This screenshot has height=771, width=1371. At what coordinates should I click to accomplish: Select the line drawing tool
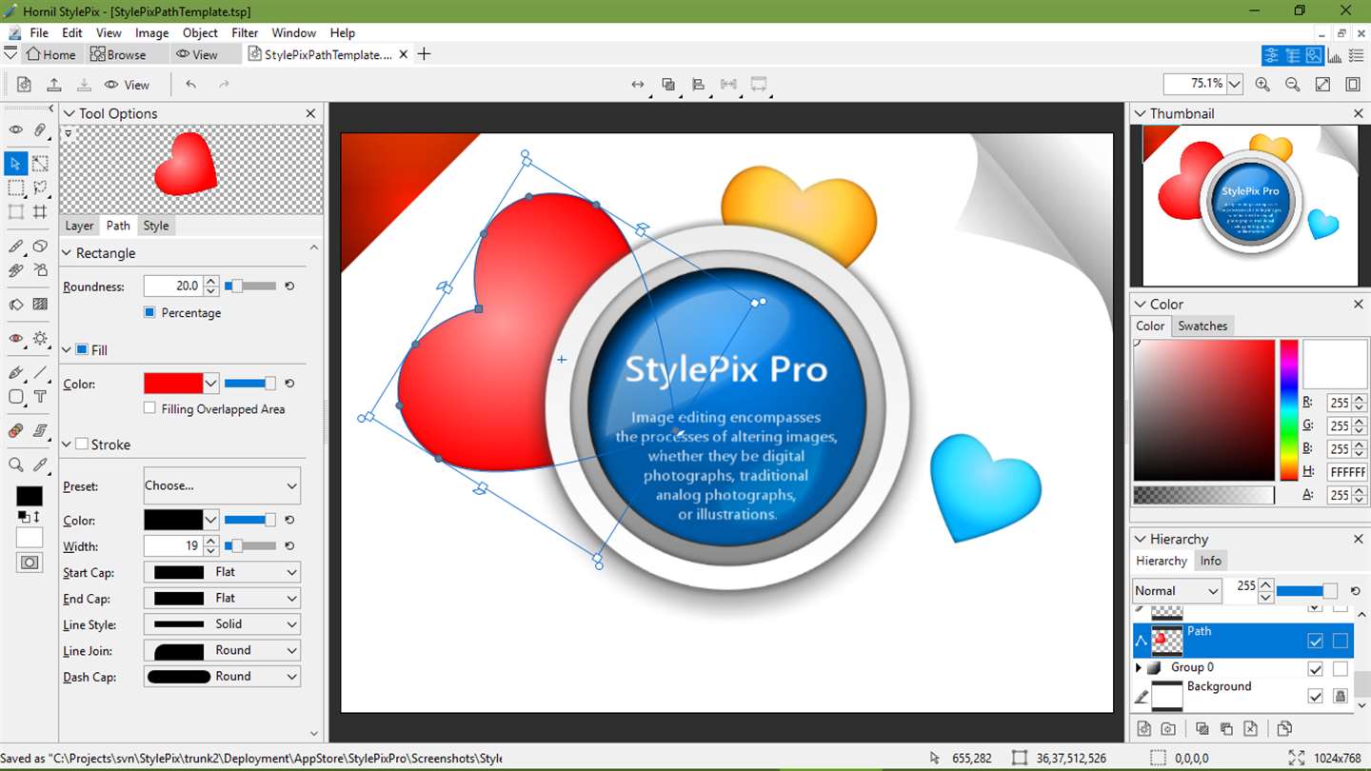[x=40, y=372]
